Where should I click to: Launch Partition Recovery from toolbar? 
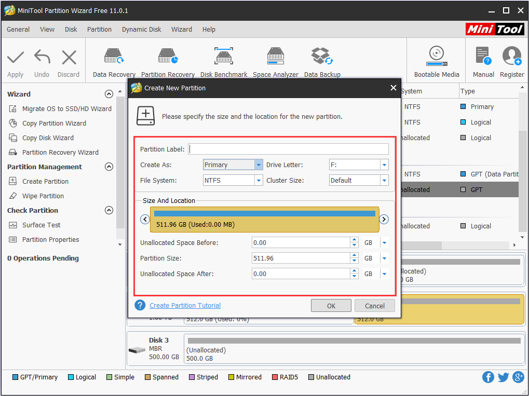coord(168,61)
